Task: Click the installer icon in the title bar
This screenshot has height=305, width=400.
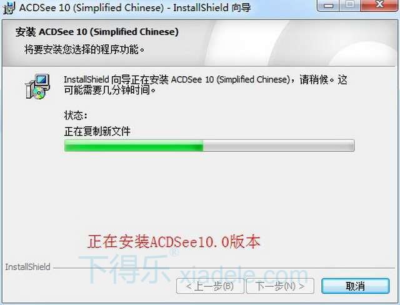Action: coord(9,7)
